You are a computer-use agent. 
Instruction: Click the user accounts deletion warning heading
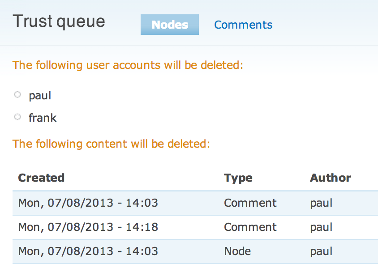pyautogui.click(x=128, y=65)
